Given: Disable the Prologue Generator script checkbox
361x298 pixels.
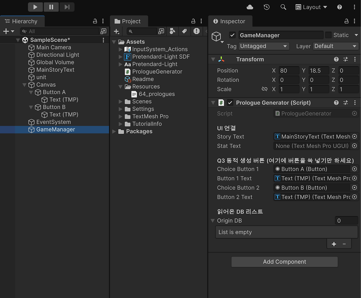Looking at the screenshot, I should point(230,103).
